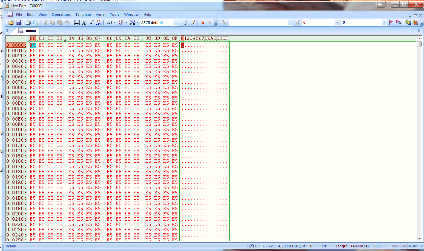The image size is (424, 251).
Task: Click the search forward binoculars icon
Action: coord(298,23)
